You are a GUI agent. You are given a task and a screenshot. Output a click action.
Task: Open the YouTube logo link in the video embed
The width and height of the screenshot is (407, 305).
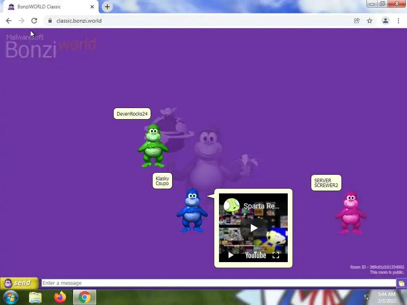[256, 255]
